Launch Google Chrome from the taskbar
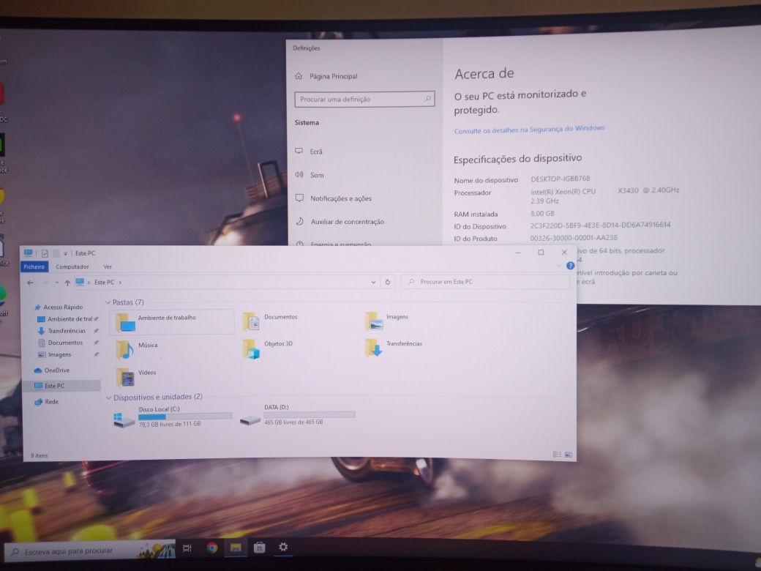Screen dimensions: 761x571 (x=212, y=548)
